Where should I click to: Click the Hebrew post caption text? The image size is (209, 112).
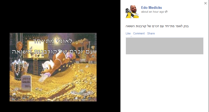157,26
